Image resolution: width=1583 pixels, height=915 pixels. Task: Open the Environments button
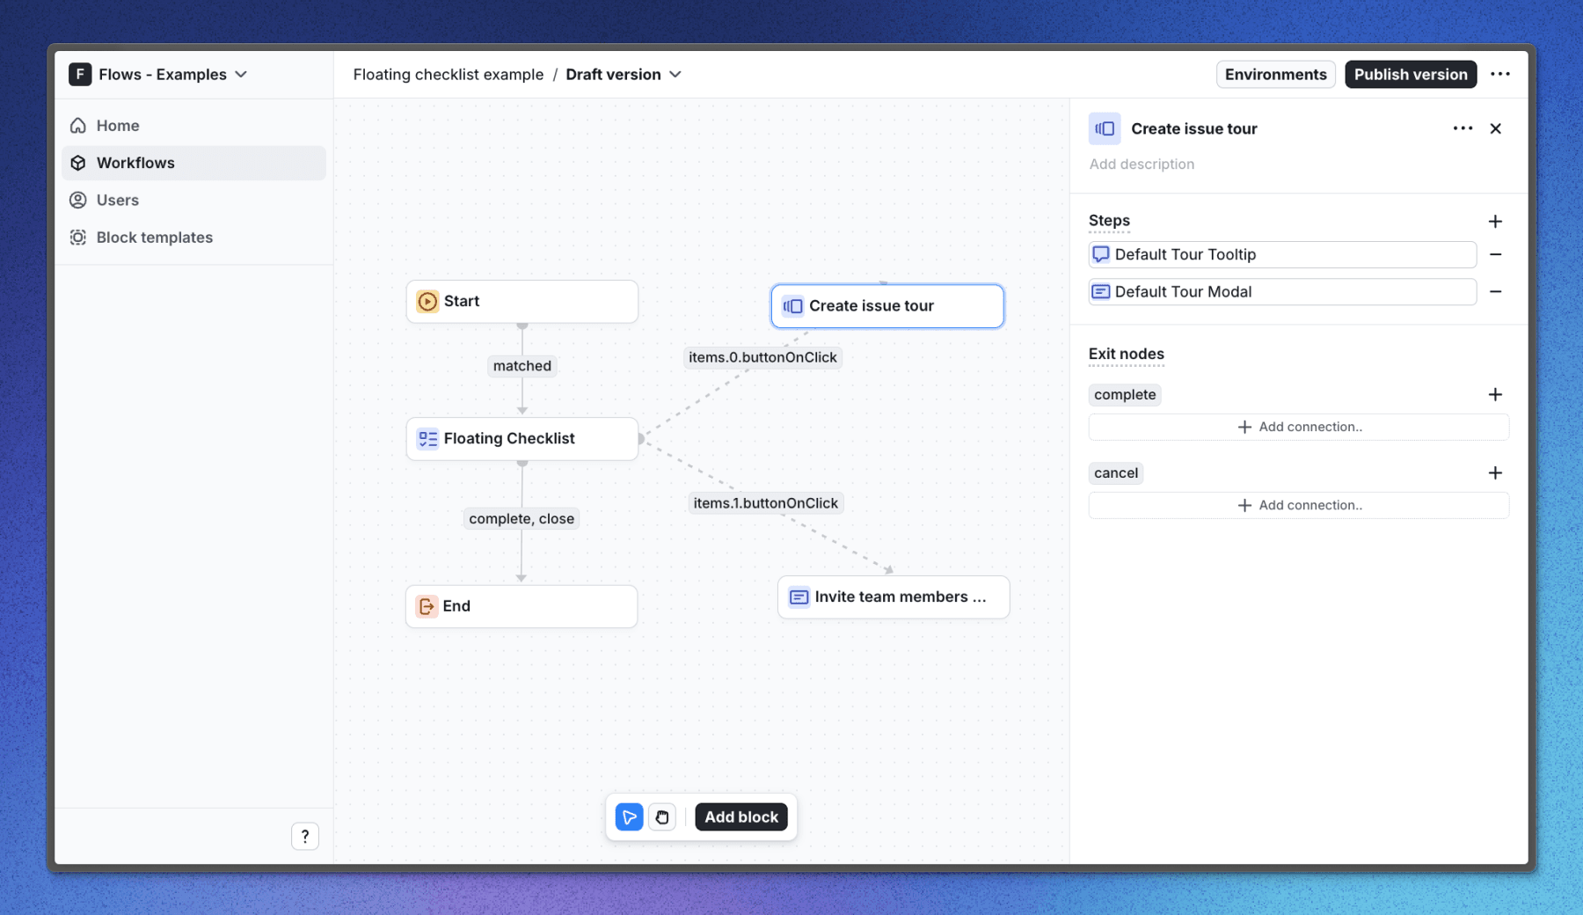(x=1275, y=75)
